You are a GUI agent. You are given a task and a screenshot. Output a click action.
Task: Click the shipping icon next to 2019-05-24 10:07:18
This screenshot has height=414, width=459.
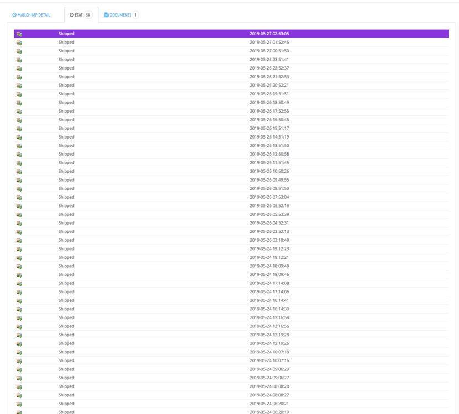[19, 352]
